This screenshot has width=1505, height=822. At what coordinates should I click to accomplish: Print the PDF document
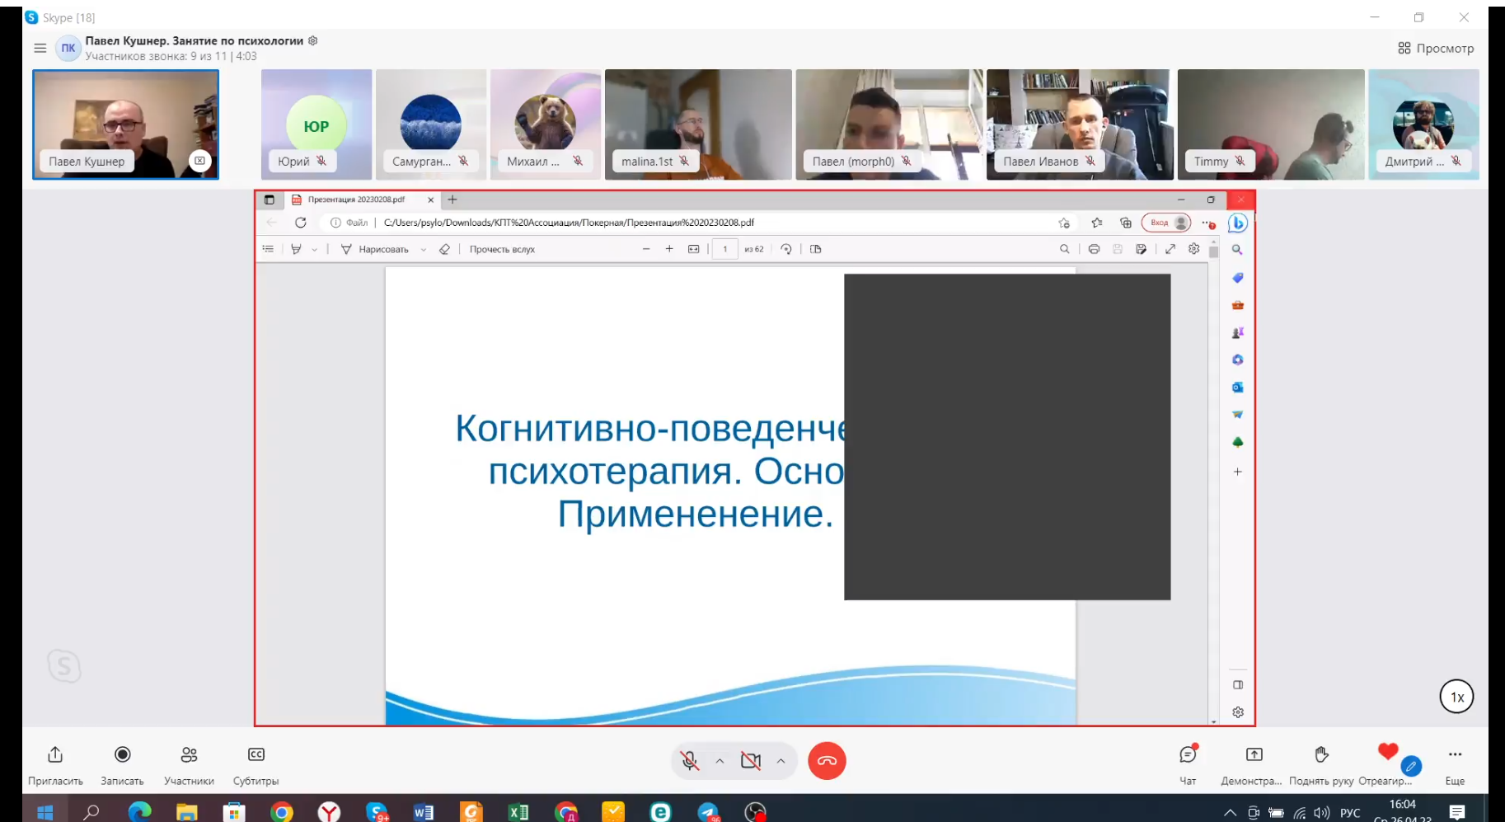coord(1094,249)
